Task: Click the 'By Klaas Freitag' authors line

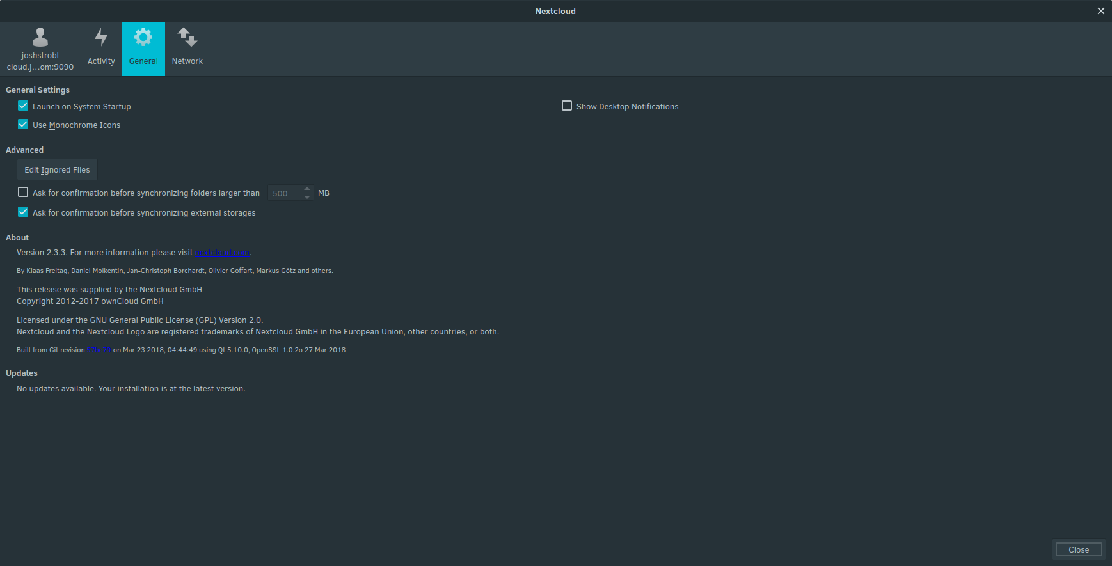Action: [175, 271]
